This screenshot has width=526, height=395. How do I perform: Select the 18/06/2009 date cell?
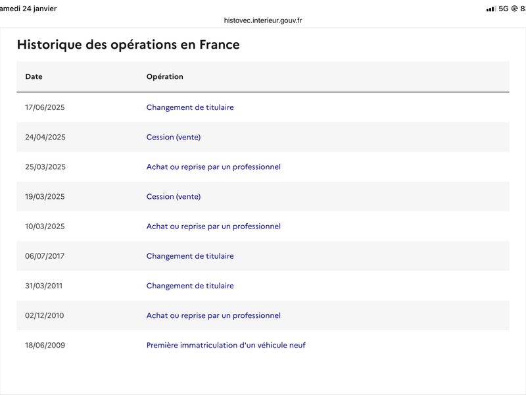pyautogui.click(x=45, y=345)
